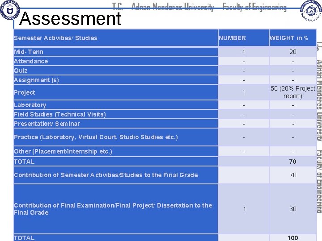The height and width of the screenshot is (241, 322).
Task: Select the 'Laboratory' row label
Action: pos(30,105)
